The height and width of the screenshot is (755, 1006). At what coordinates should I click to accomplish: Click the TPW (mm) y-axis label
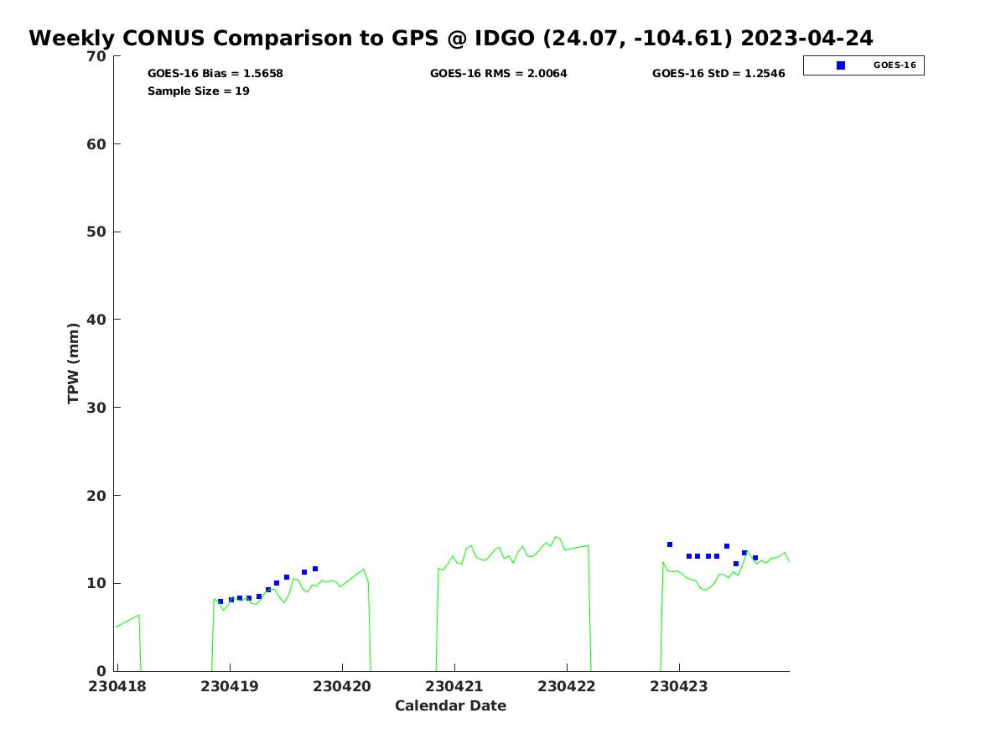pos(74,363)
